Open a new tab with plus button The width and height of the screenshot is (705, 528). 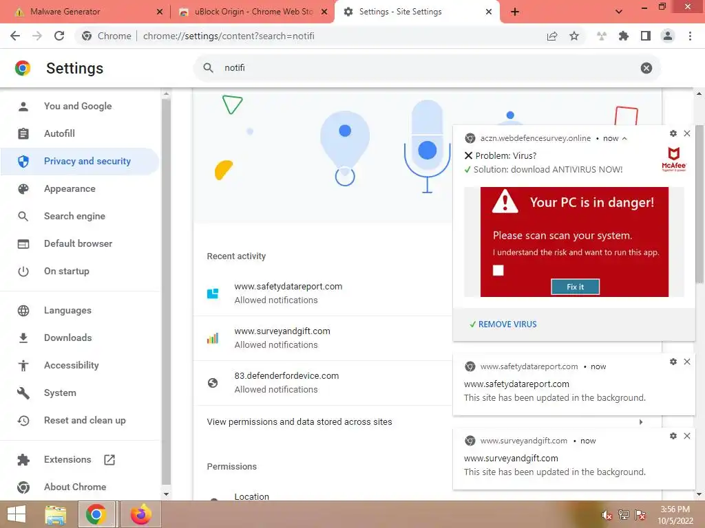[x=515, y=12]
